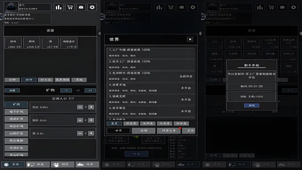Select the 加工品 resource filter
Image resolution: width=302 pixels, height=170 pixels.
pos(46,80)
